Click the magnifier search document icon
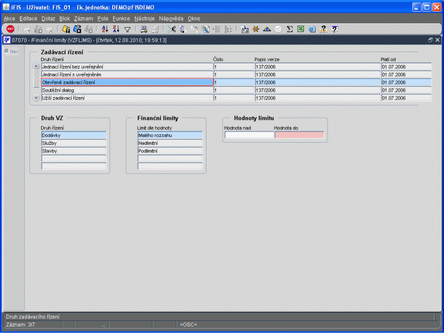 pos(205,29)
